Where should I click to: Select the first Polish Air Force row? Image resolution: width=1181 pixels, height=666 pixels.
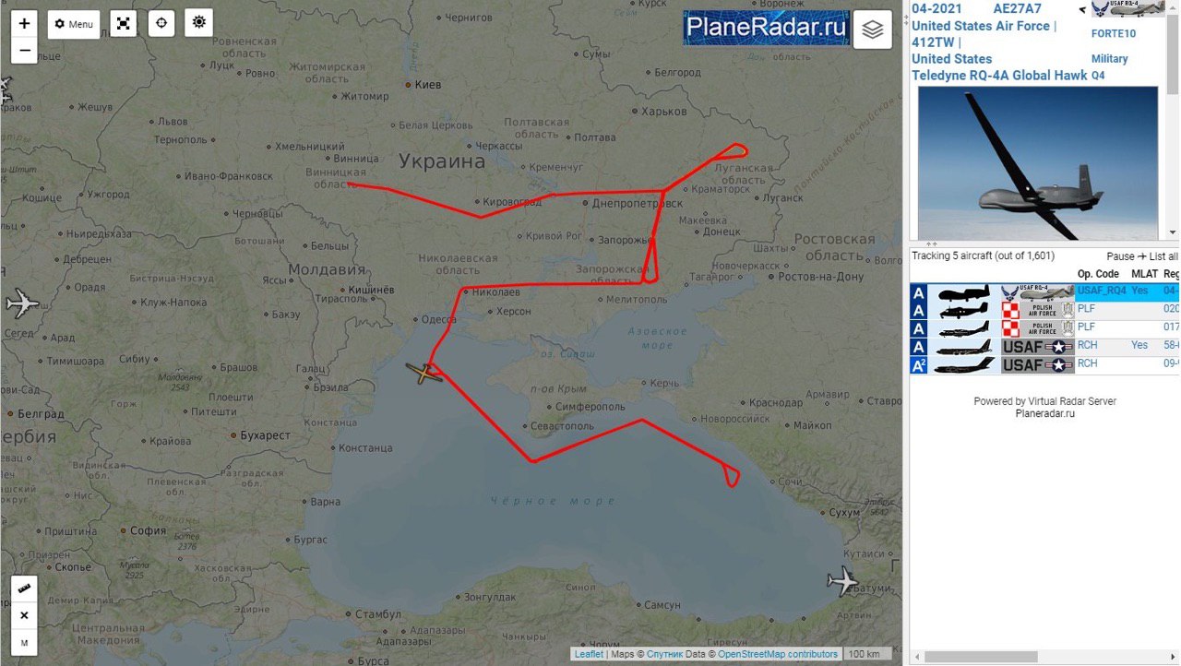(x=1044, y=309)
